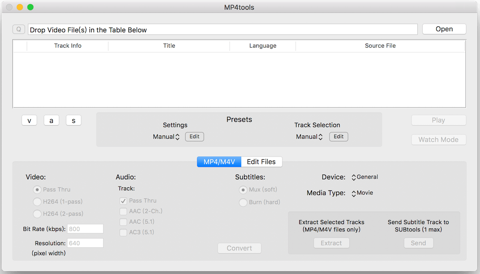
Task: Open the Settings preset Manual dropdown
Action: [x=166, y=137]
